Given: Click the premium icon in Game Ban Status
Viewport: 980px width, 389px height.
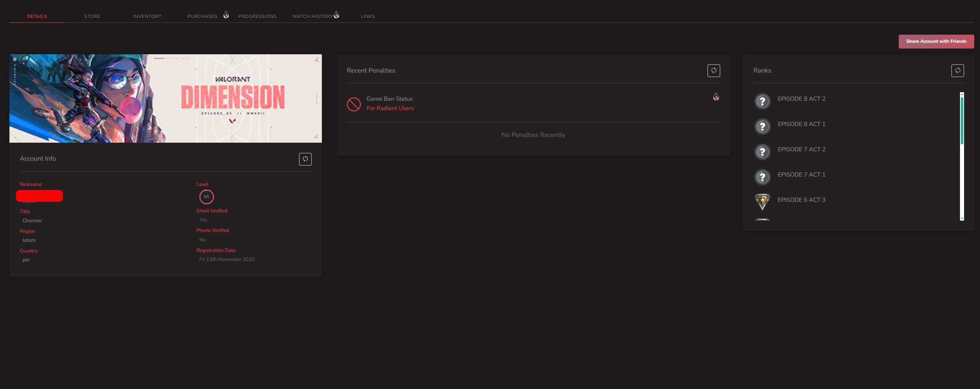Looking at the screenshot, I should pyautogui.click(x=716, y=97).
